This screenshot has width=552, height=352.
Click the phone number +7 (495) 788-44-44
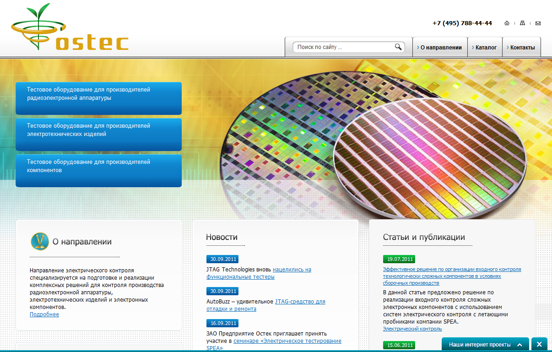tap(462, 23)
